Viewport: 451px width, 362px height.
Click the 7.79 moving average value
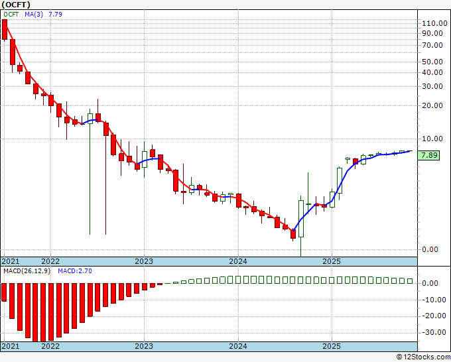coord(55,15)
